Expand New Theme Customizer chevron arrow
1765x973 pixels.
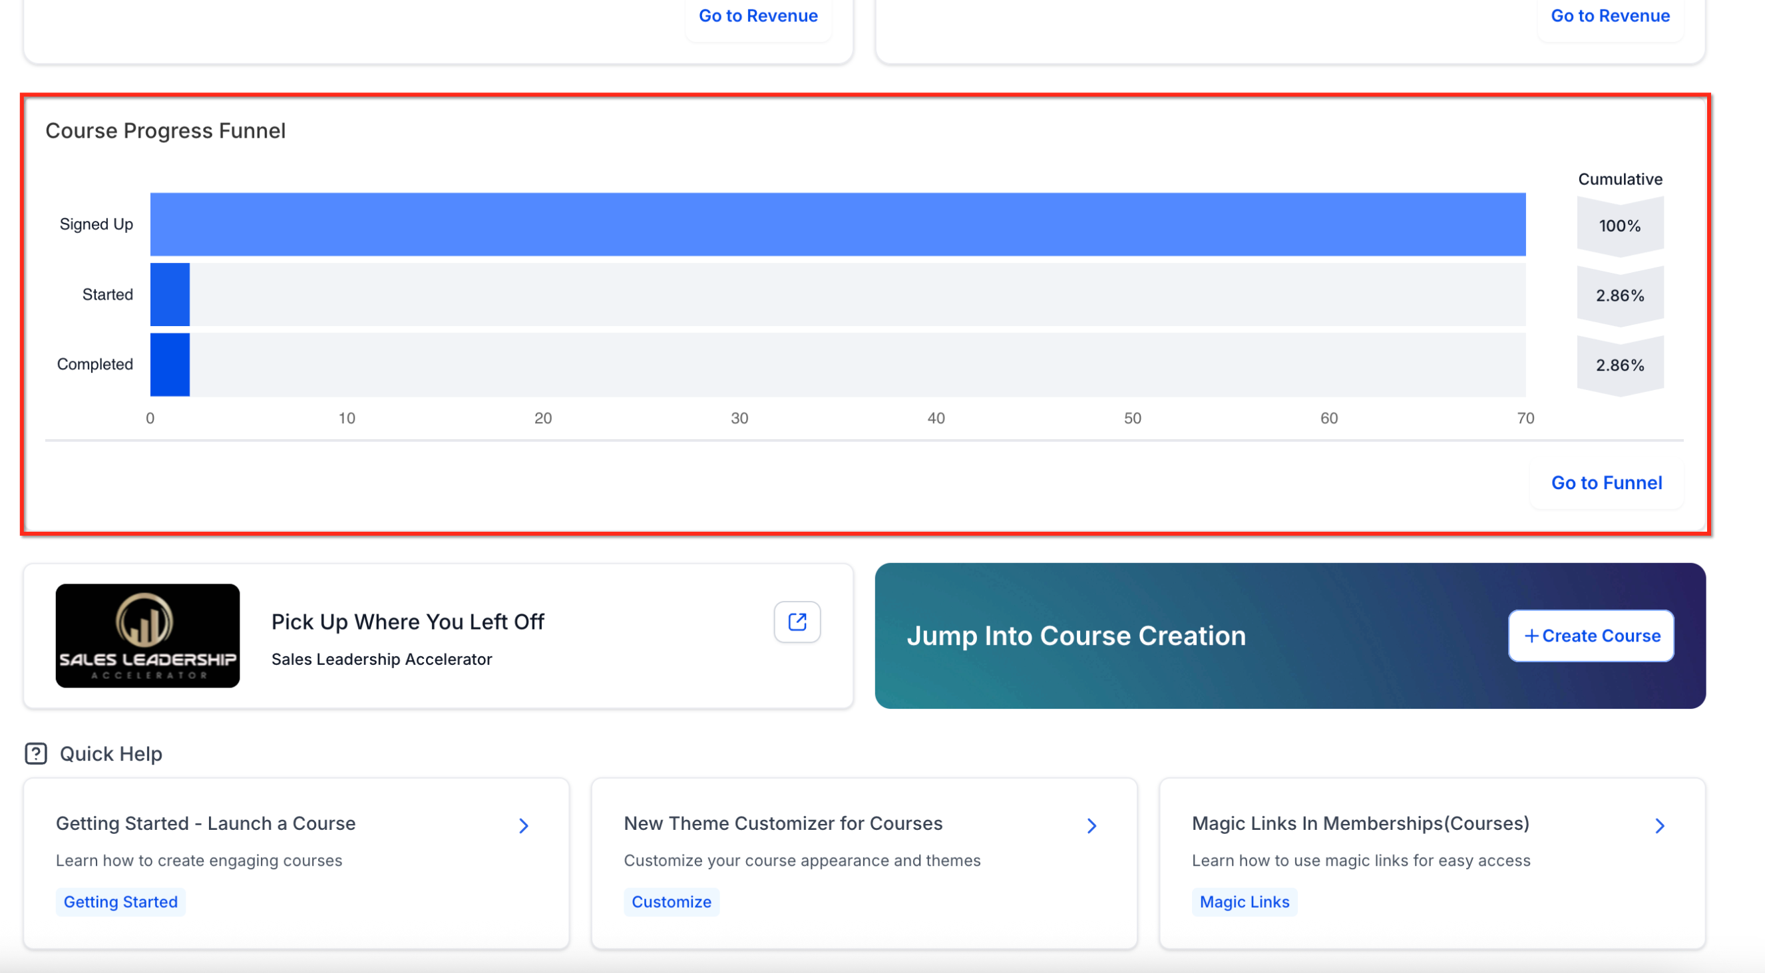tap(1091, 826)
